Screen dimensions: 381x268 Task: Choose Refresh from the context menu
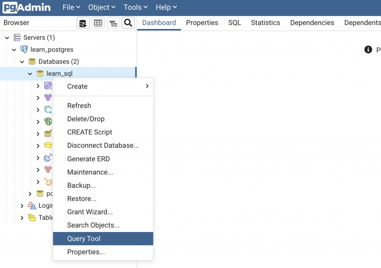pyautogui.click(x=103, y=106)
